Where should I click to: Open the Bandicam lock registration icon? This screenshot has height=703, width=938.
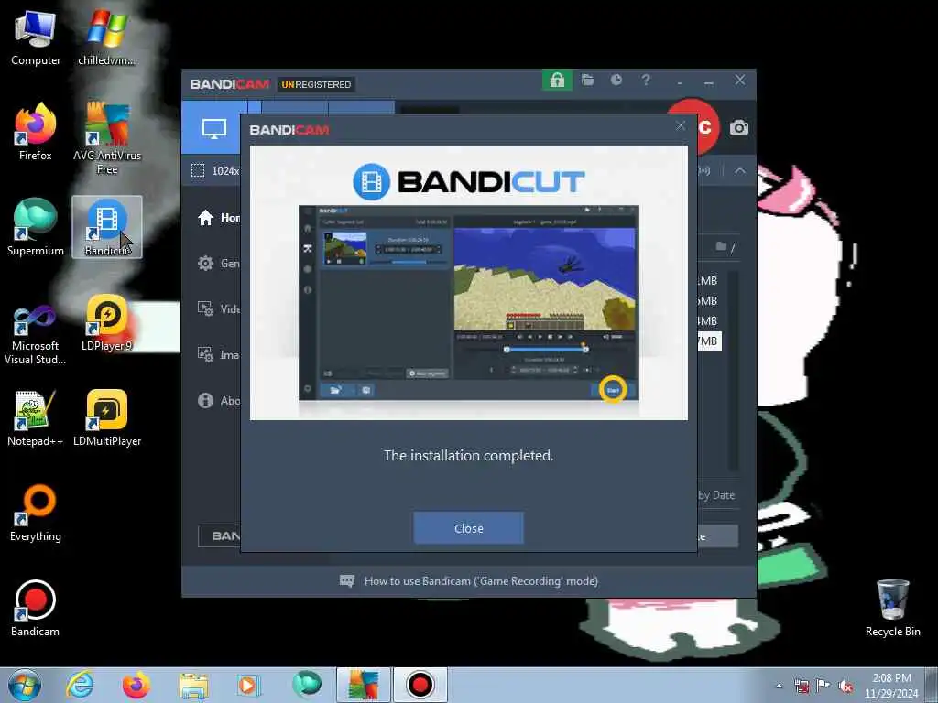tap(557, 81)
